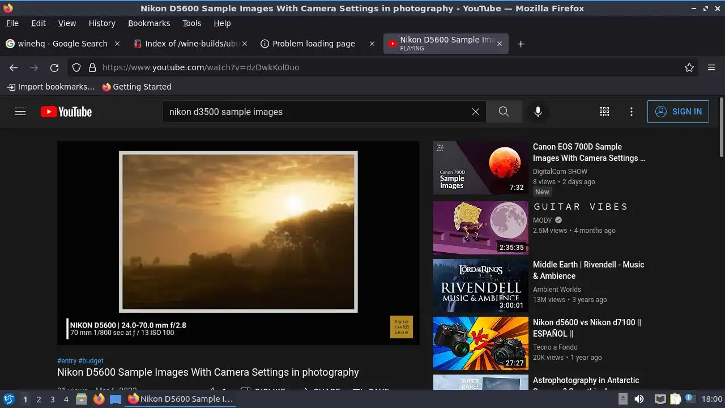Open Ambient Worlds channel name

557,290
